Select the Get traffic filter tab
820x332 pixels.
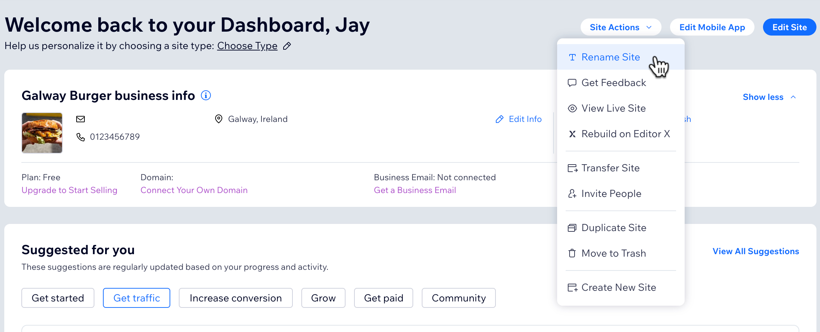136,298
